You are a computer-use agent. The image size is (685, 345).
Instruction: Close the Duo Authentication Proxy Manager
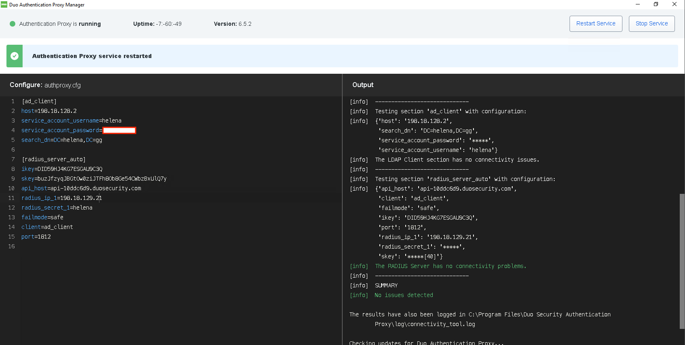tap(675, 4)
